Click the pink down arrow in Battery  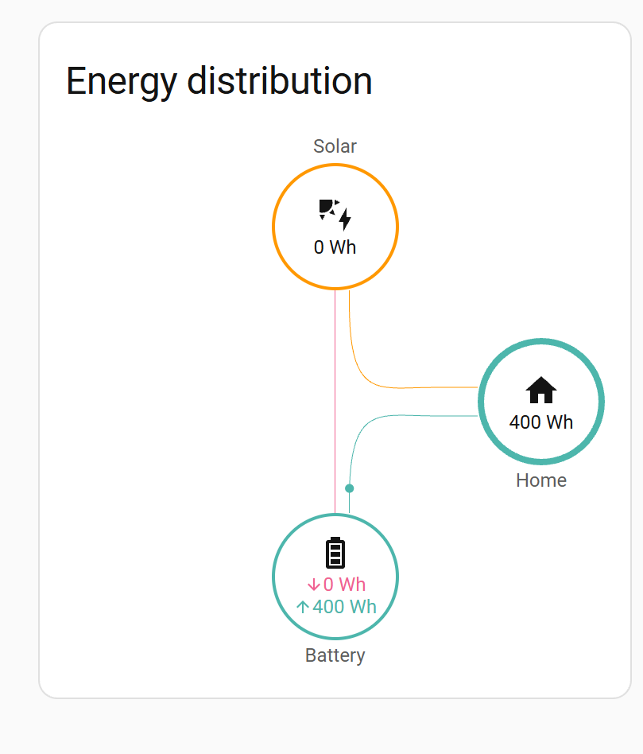click(314, 585)
